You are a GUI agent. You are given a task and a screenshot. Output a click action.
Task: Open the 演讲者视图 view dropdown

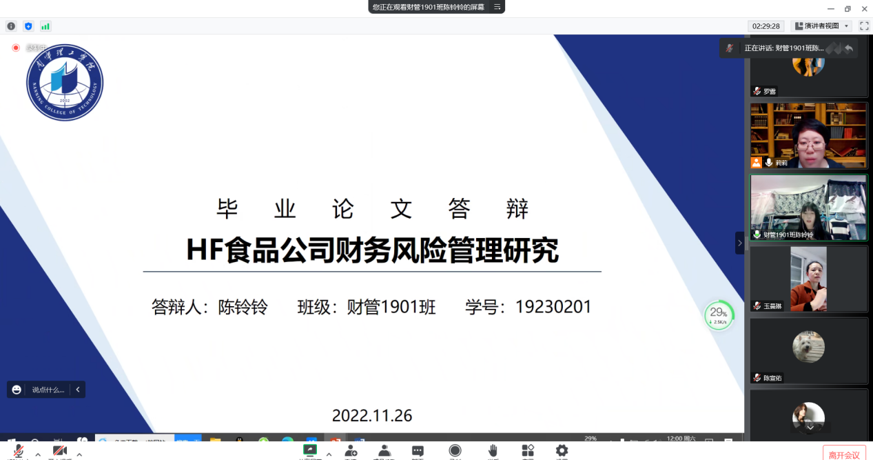tap(821, 26)
